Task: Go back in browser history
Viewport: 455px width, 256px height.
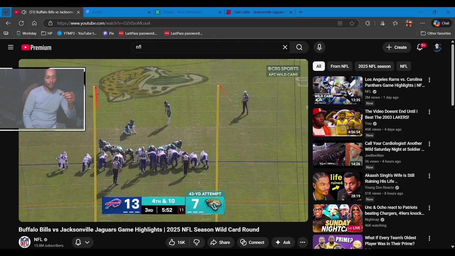Action: (x=8, y=23)
